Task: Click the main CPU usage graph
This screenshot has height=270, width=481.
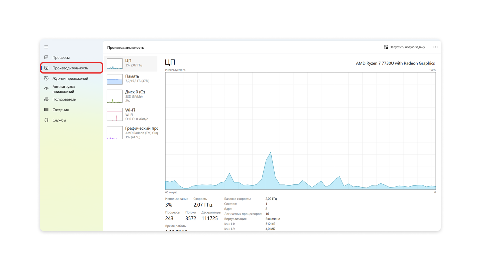Action: [300, 131]
